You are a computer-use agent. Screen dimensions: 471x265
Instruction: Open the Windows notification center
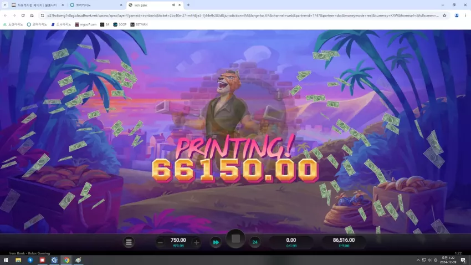[x=463, y=260]
